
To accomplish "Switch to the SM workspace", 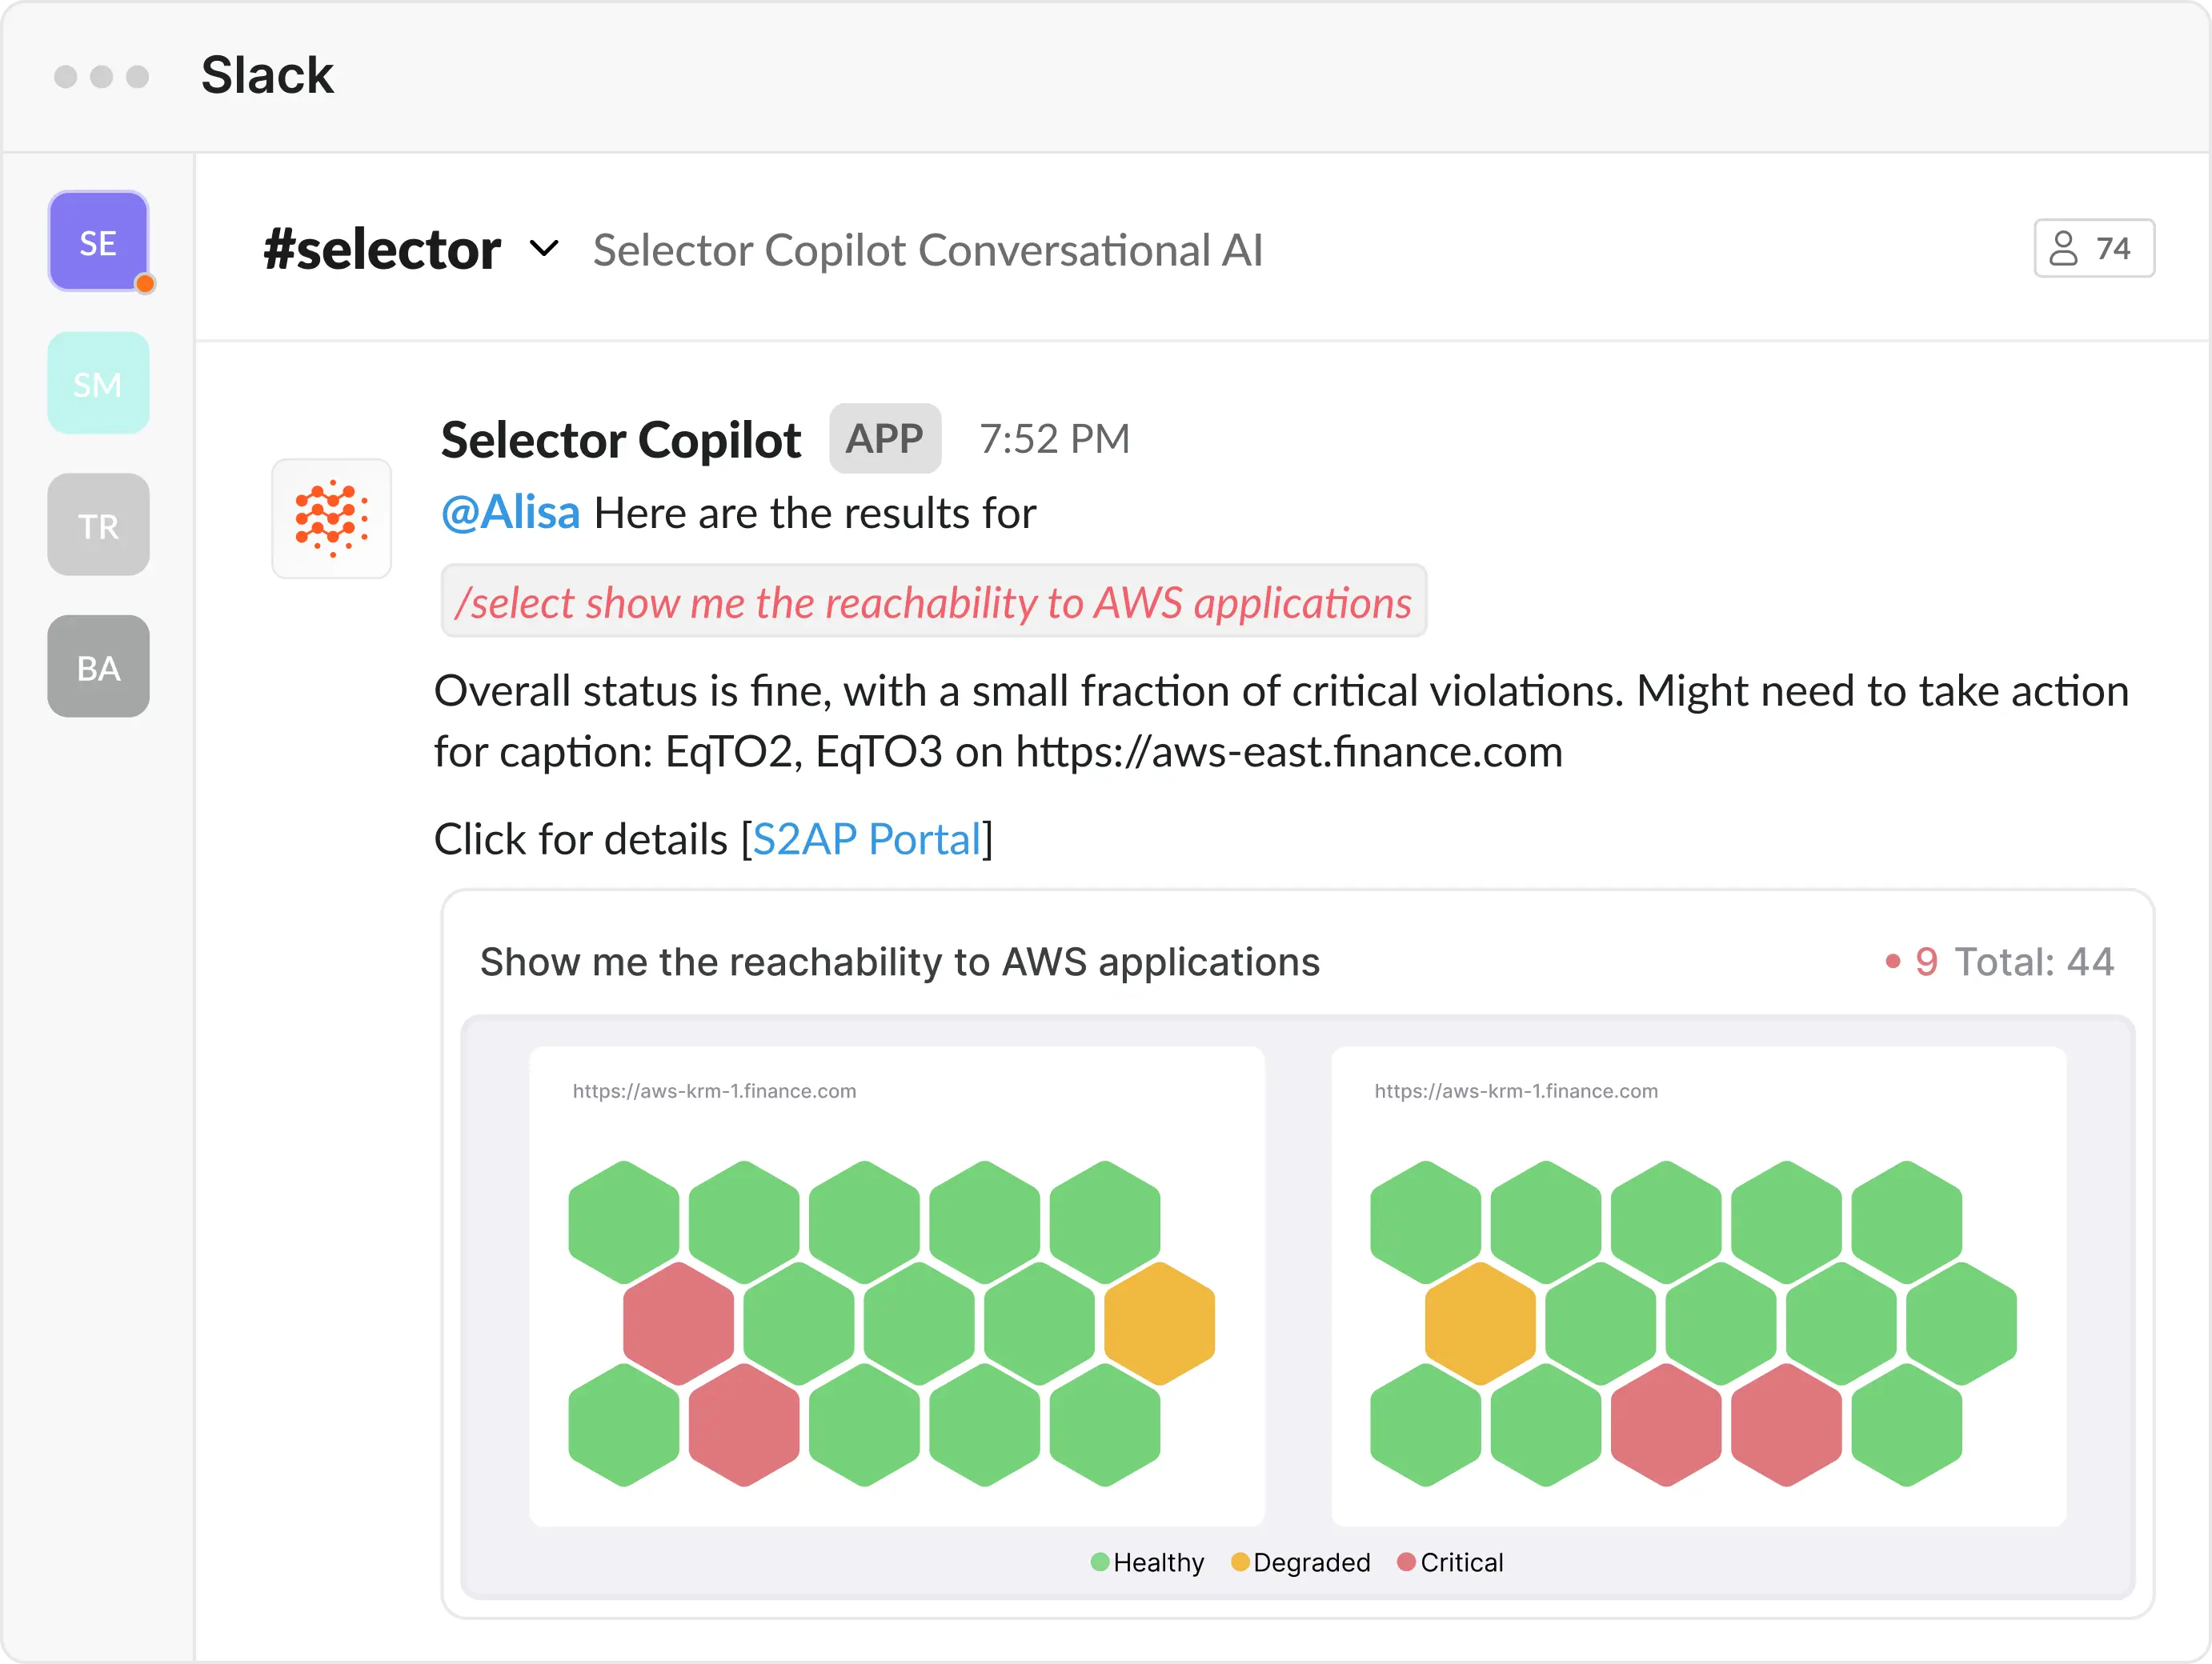I will pyautogui.click(x=98, y=384).
